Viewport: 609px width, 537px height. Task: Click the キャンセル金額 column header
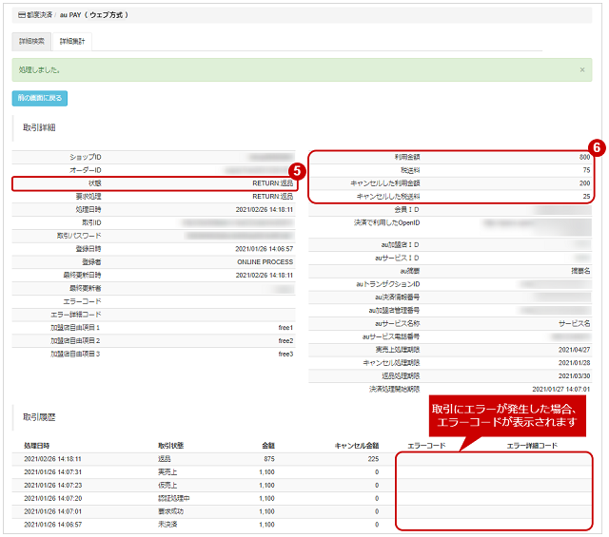tap(357, 446)
